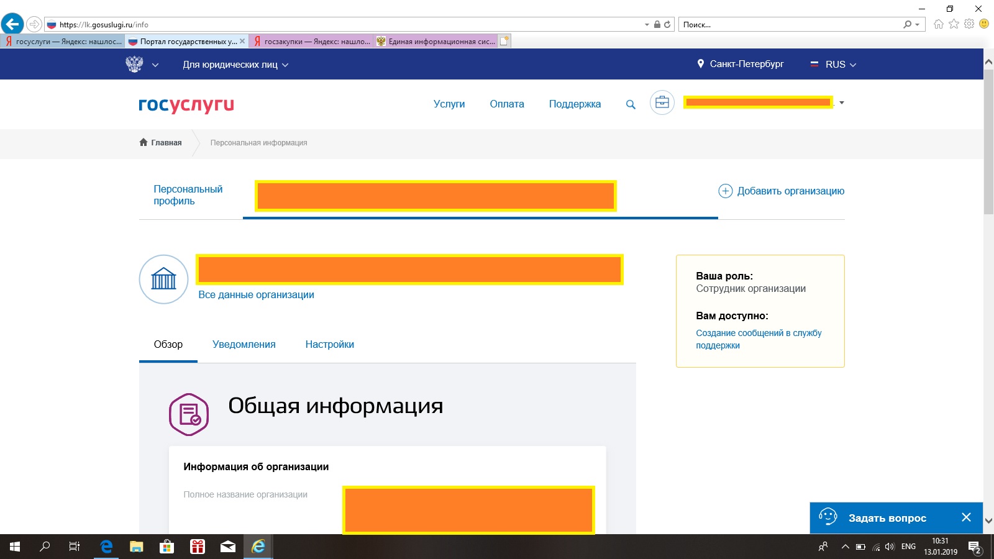Open Microsoft Store from the taskbar

pos(166,547)
